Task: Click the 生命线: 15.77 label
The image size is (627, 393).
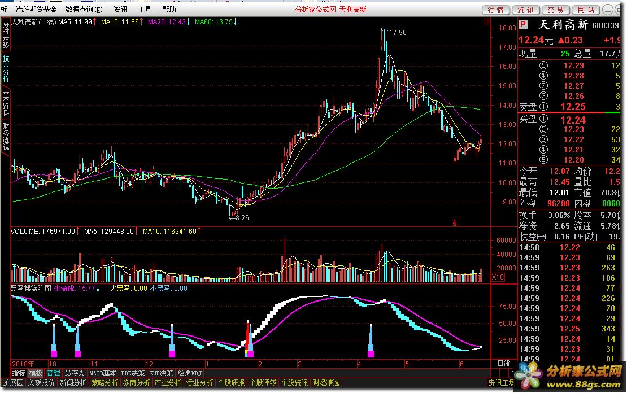Action: 77,288
